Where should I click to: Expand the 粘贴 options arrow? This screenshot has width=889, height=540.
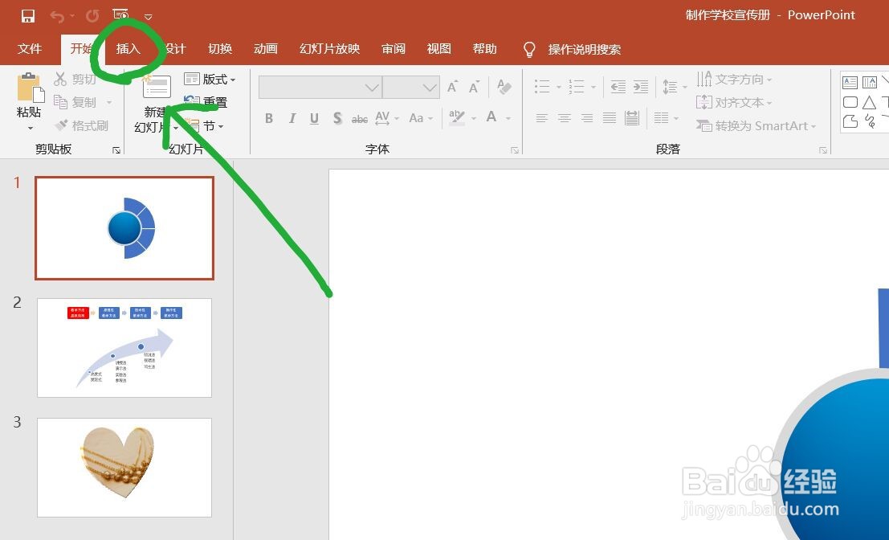30,129
